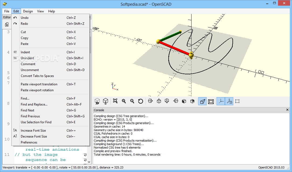Screen dimensions: 292x172
Task: Choose Undo from the Edit menu
Action: [50, 18]
